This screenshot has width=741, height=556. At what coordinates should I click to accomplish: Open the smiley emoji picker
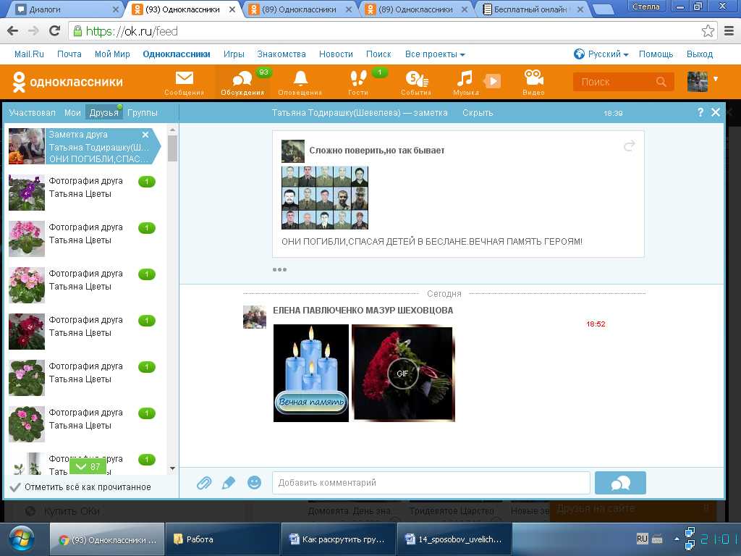(x=254, y=483)
